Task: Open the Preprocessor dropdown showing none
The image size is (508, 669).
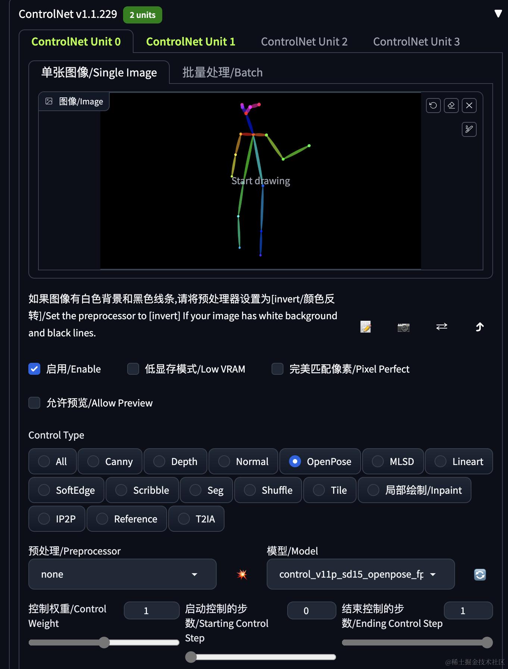Action: coord(122,574)
